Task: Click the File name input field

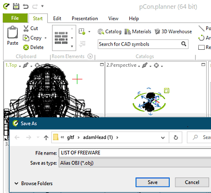Action: click(135, 153)
